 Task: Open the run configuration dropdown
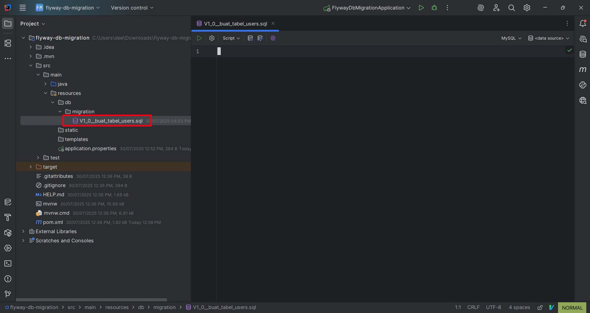coord(367,8)
